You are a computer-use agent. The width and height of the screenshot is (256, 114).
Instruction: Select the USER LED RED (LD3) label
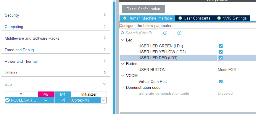(158, 58)
